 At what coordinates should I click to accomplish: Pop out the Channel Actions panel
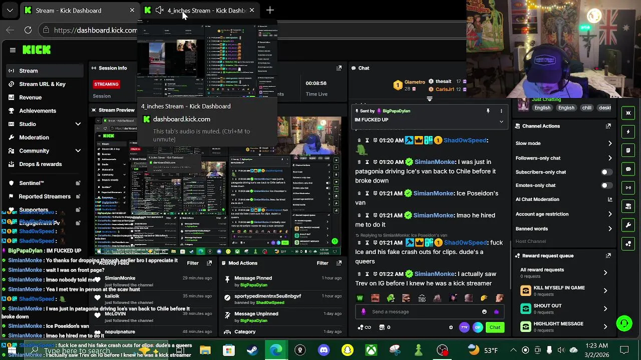pos(608,126)
